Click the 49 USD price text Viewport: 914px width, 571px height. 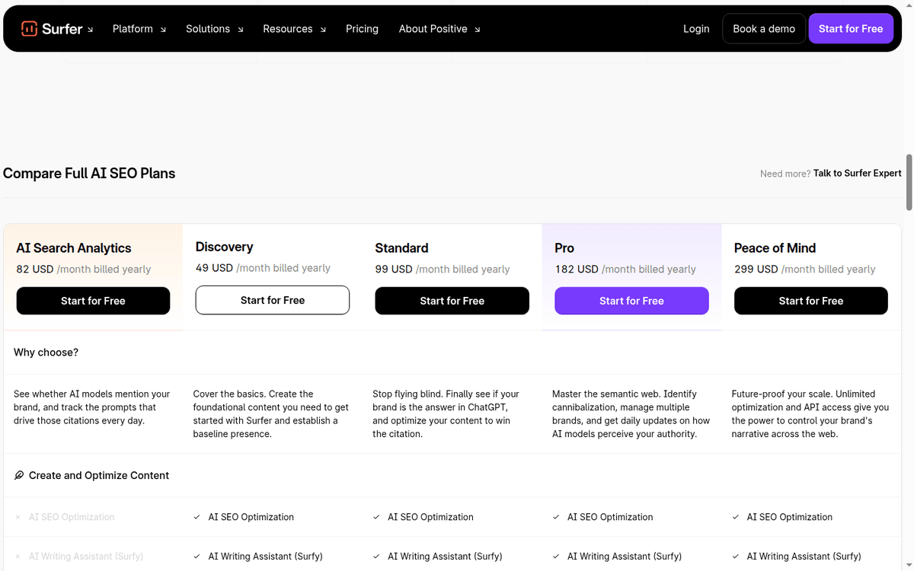(215, 268)
